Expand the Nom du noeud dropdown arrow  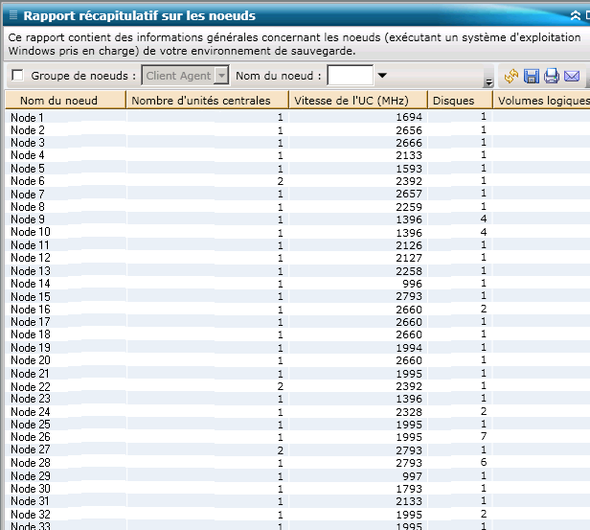(382, 76)
